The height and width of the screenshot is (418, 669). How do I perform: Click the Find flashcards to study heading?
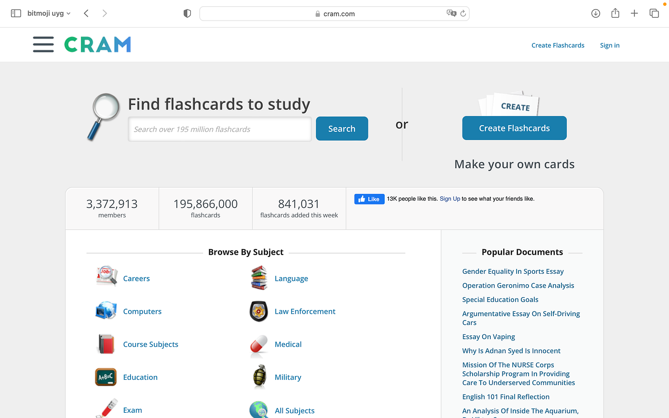[219, 104]
